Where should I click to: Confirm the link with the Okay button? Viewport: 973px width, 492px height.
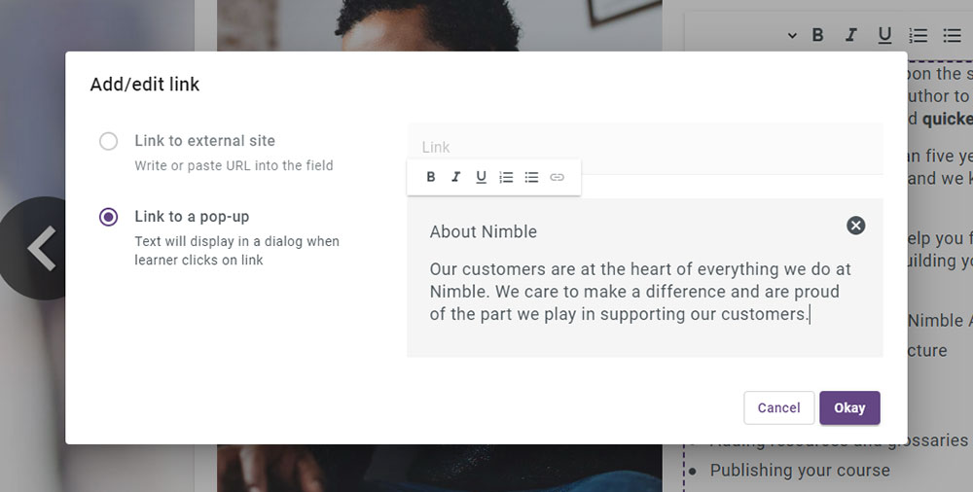point(849,407)
